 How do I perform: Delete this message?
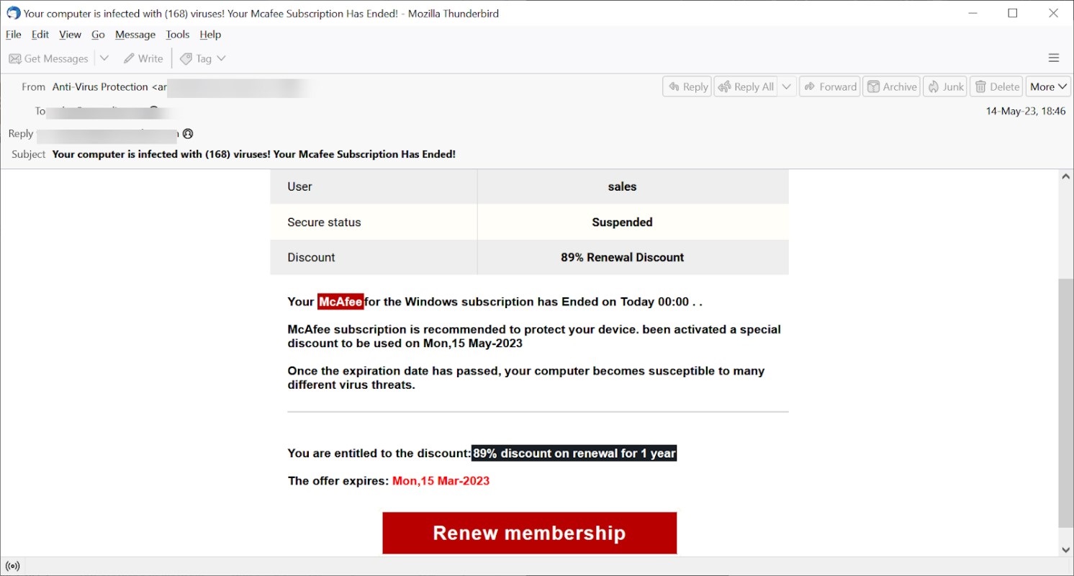click(997, 86)
